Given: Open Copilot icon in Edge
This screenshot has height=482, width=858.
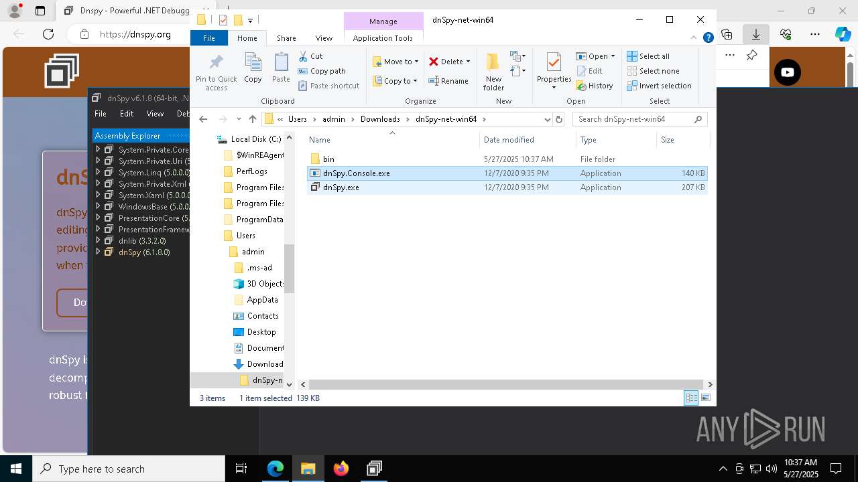Looking at the screenshot, I should click(843, 34).
